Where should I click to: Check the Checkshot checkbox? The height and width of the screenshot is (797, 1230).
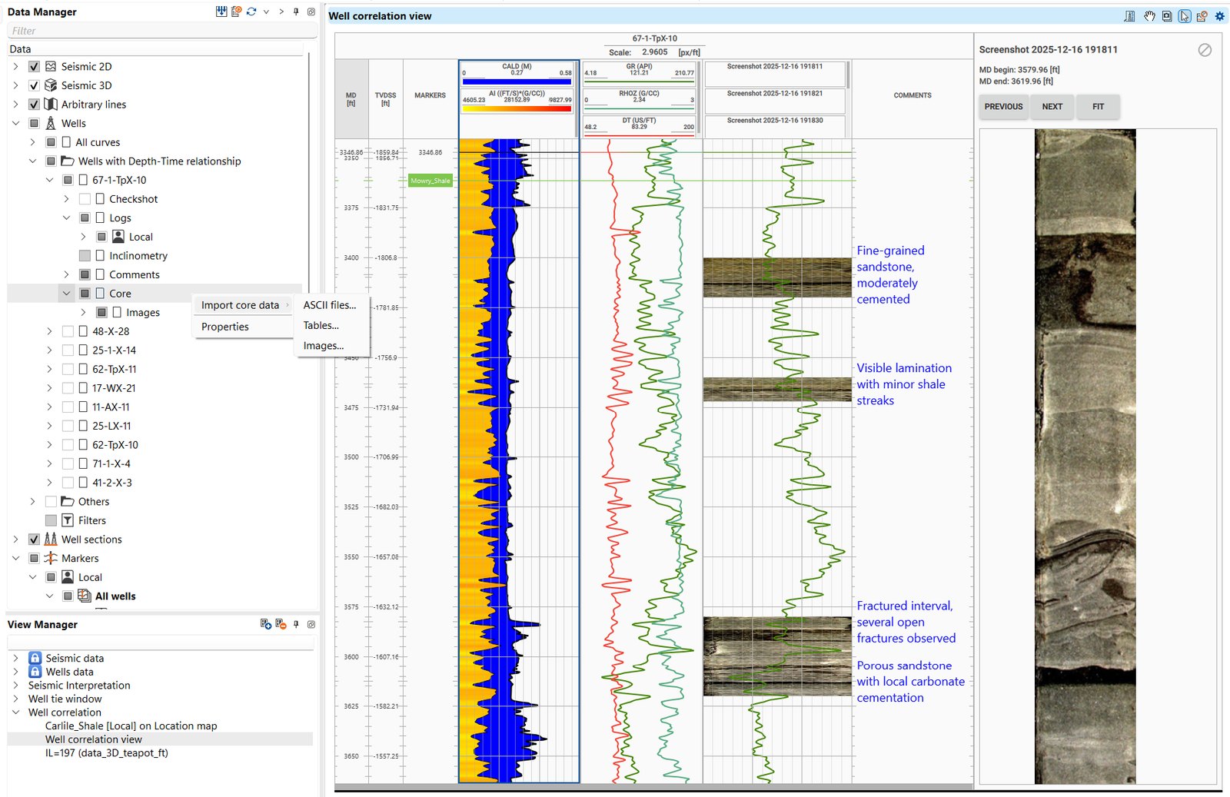(x=85, y=199)
